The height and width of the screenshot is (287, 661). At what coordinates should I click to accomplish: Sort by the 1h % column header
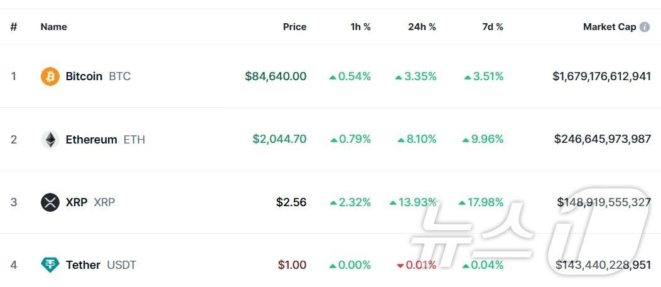coord(360,27)
